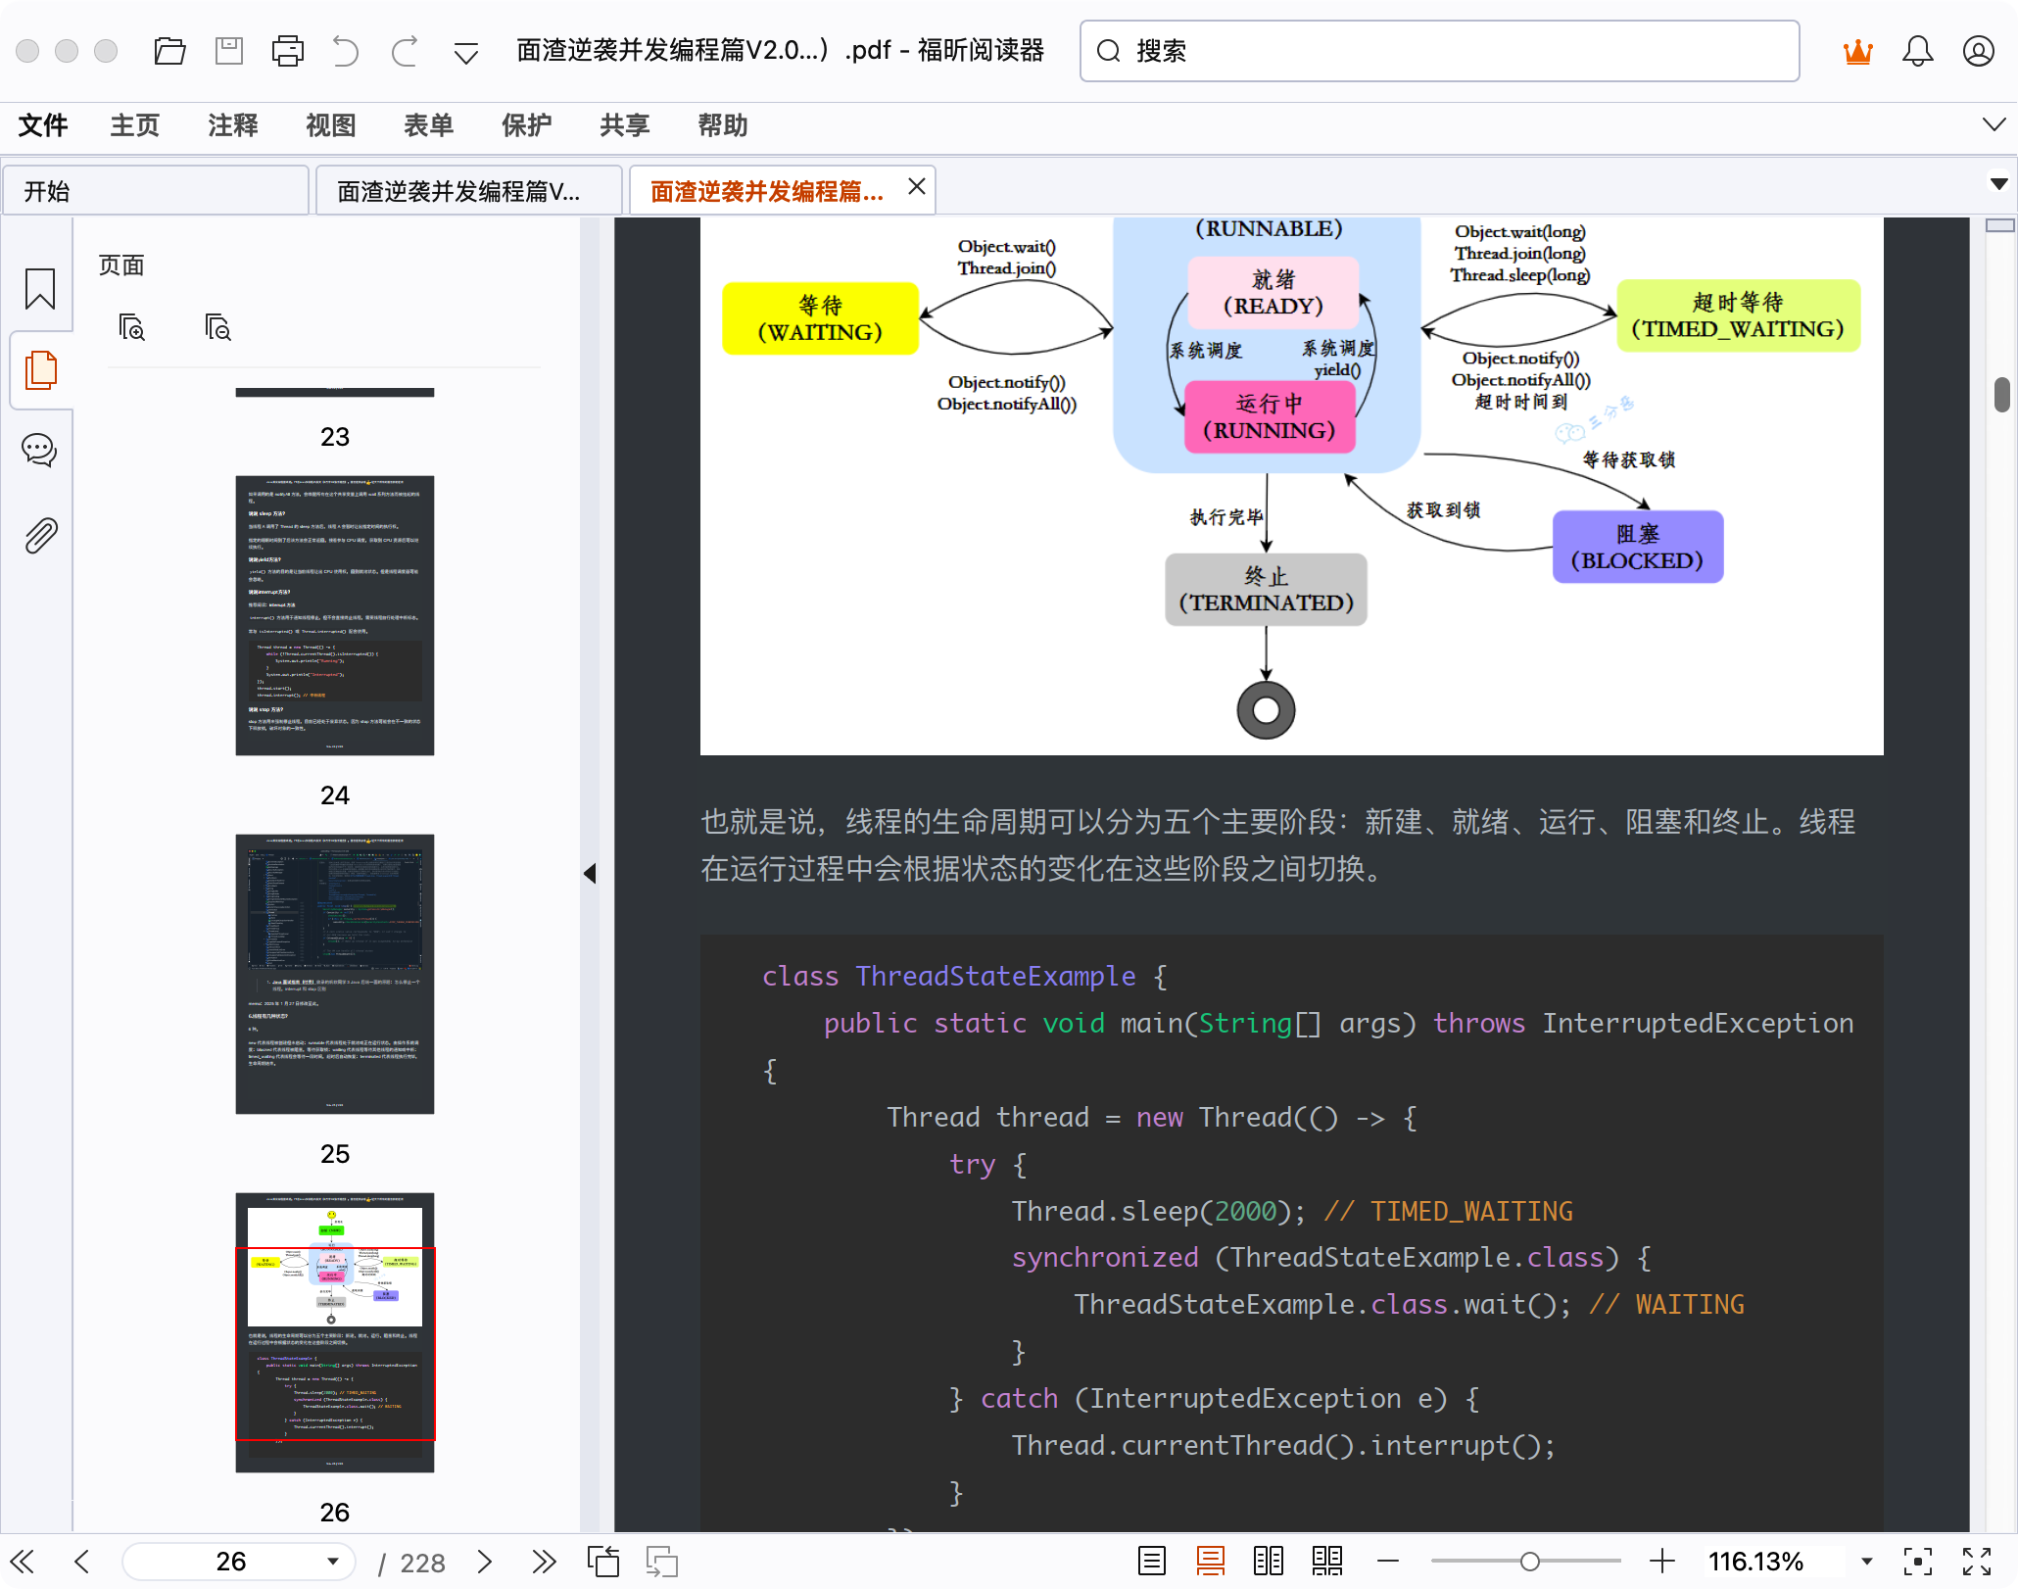Open the comments panel
This screenshot has height=1589, width=2018.
point(39,450)
